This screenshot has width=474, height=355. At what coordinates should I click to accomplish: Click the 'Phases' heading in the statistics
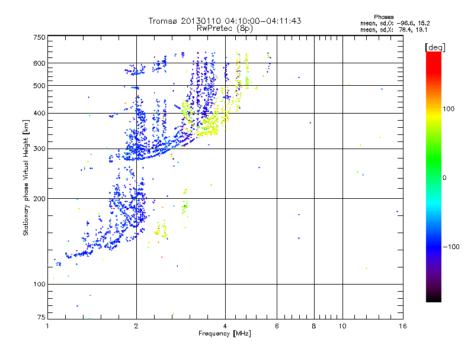(383, 17)
